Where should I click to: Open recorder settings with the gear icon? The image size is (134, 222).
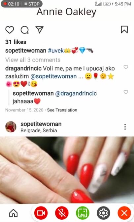(103, 213)
